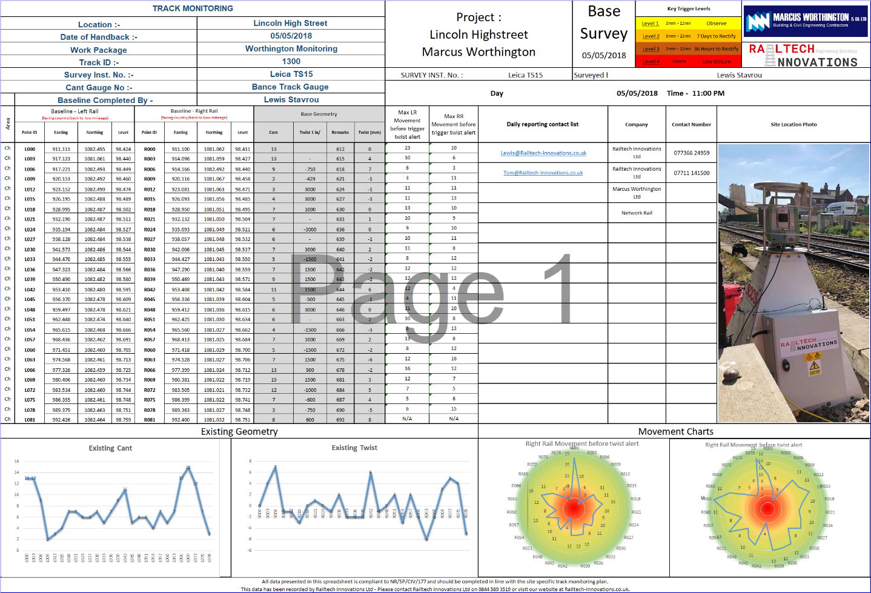The height and width of the screenshot is (593, 871).
Task: Click the underlined Level 4 trigger label
Action: point(650,62)
